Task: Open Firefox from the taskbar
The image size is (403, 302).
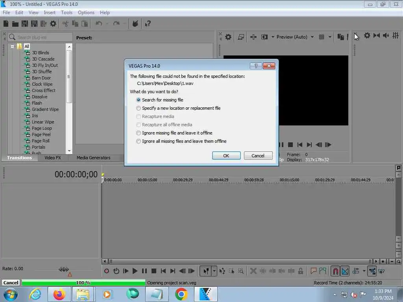Action: coord(59,295)
